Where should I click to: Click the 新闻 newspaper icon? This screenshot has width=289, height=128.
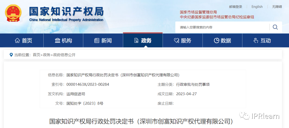pyautogui.click(x=97, y=41)
